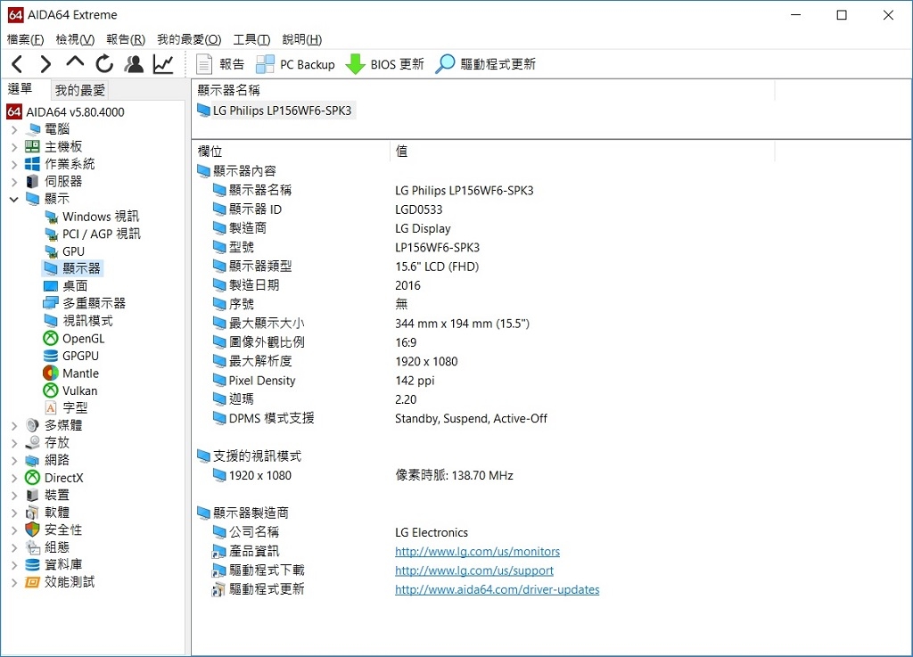Open PC Backup from the toolbar
This screenshot has height=657, width=913.
(296, 64)
